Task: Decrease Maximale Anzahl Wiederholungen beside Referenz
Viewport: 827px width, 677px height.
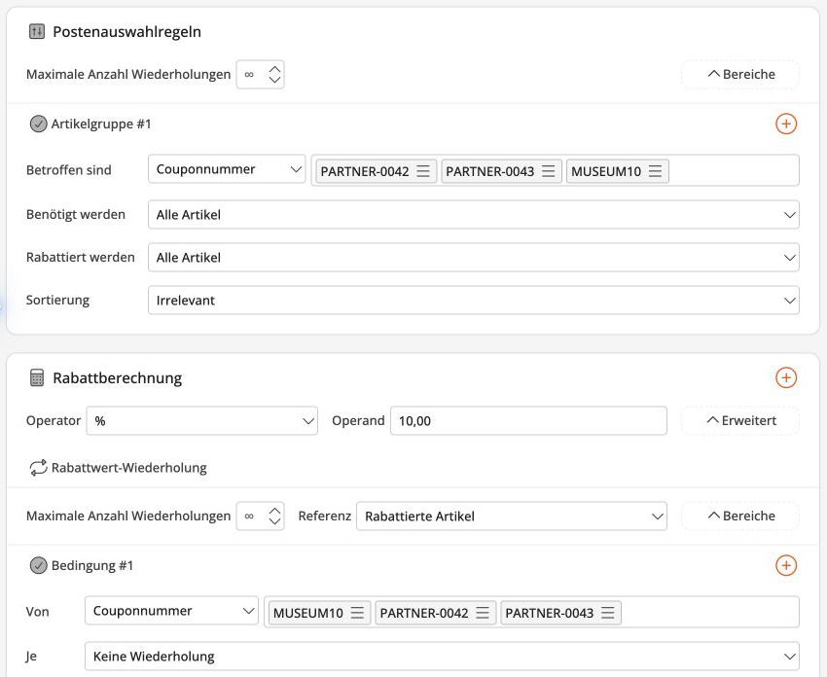Action: (274, 521)
